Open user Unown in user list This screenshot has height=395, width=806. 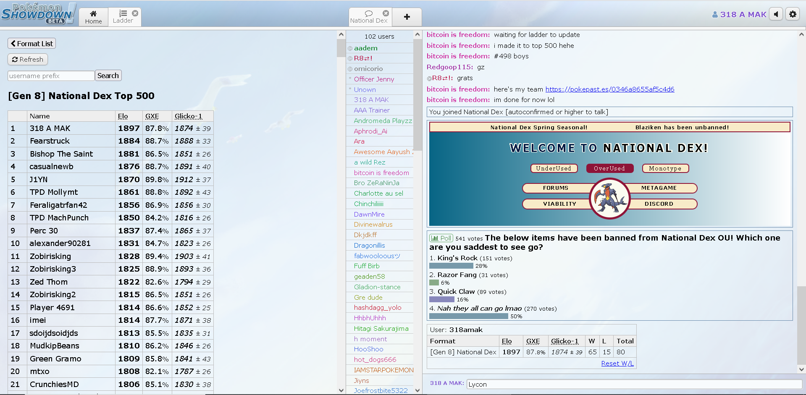click(x=380, y=90)
